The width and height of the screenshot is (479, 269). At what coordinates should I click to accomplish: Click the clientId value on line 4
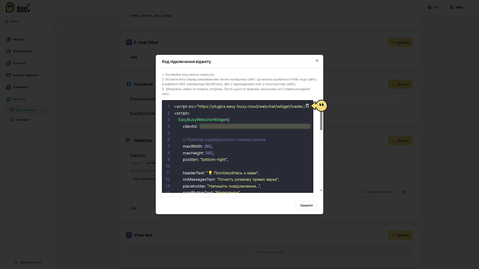(255, 126)
